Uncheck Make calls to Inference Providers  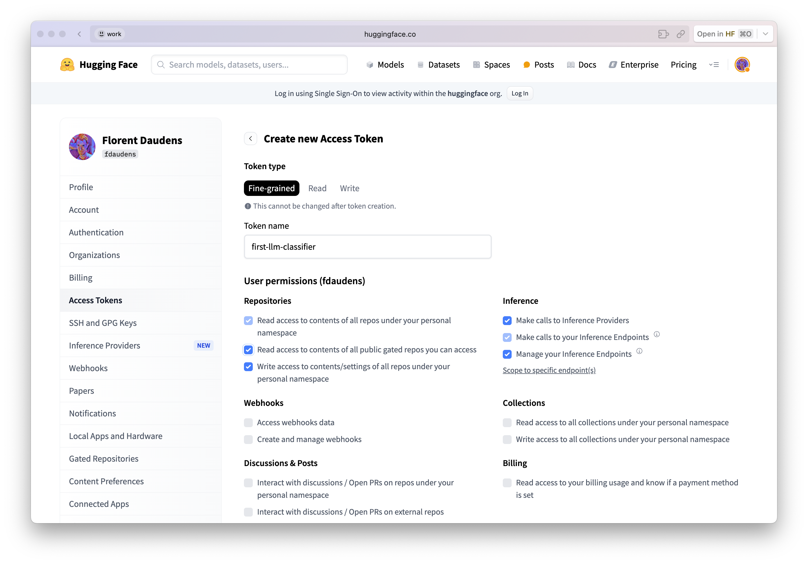tap(507, 321)
